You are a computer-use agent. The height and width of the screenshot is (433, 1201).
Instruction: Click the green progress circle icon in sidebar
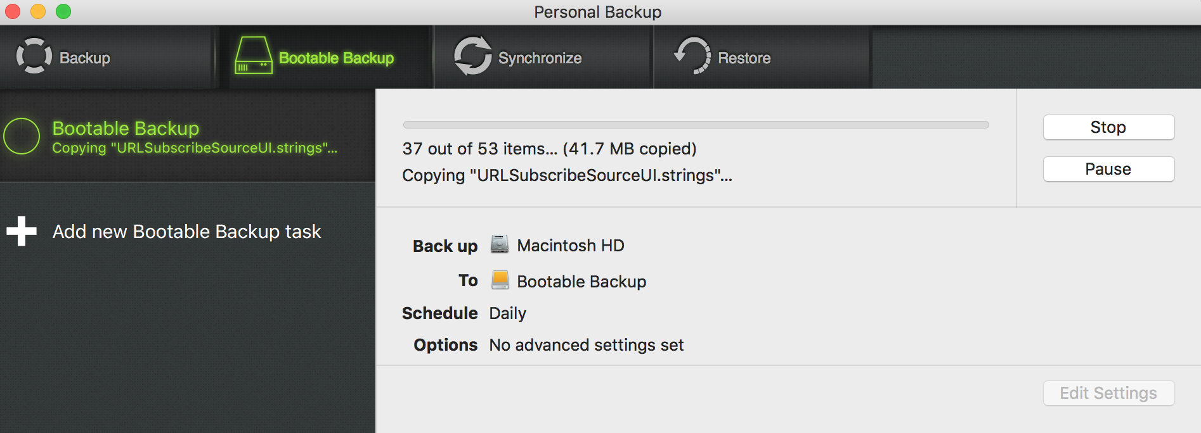(22, 136)
